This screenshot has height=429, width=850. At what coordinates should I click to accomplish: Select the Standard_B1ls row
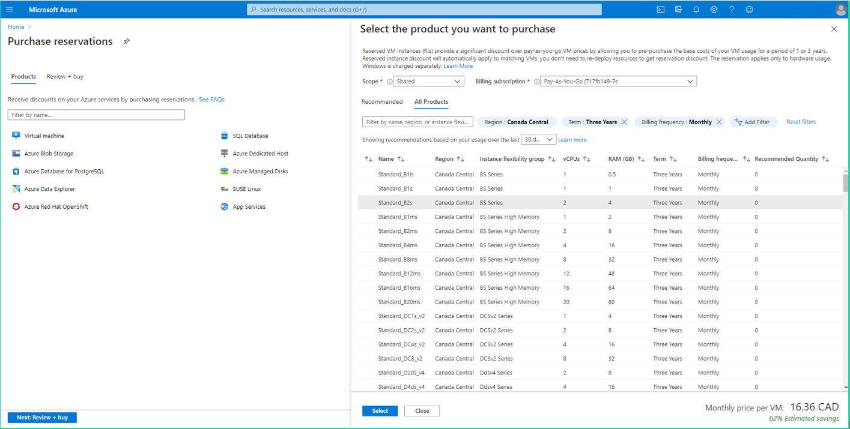point(600,175)
